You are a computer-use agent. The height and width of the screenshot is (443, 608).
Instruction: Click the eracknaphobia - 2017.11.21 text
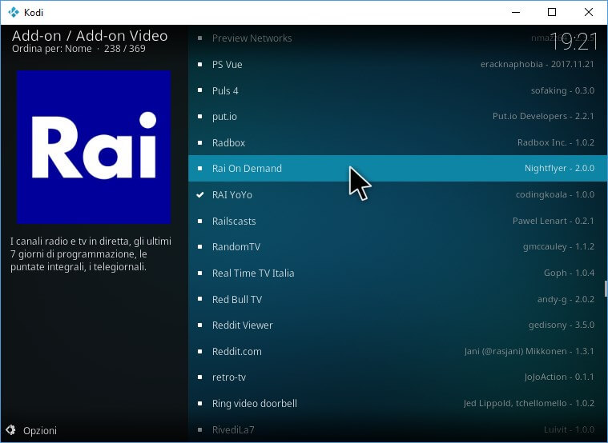coord(537,64)
